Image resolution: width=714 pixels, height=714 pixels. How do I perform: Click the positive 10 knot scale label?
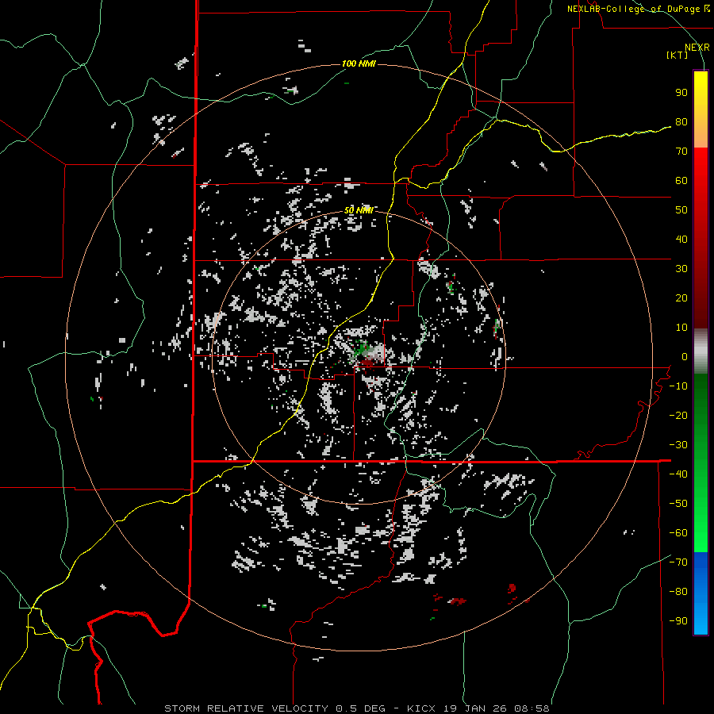[x=681, y=328]
